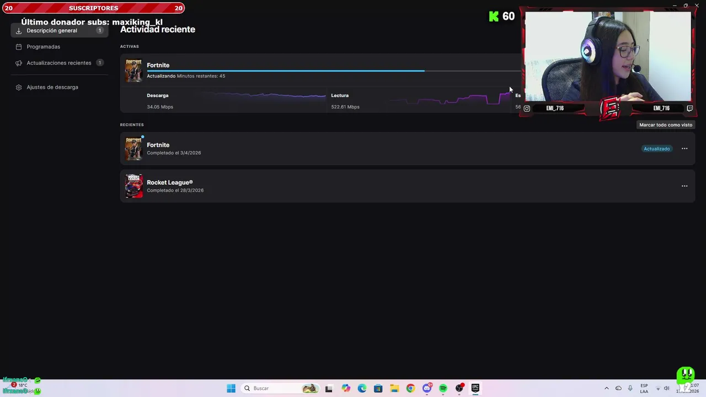706x397 pixels.
Task: Click the Actividad reciente heading
Action: pyautogui.click(x=158, y=29)
